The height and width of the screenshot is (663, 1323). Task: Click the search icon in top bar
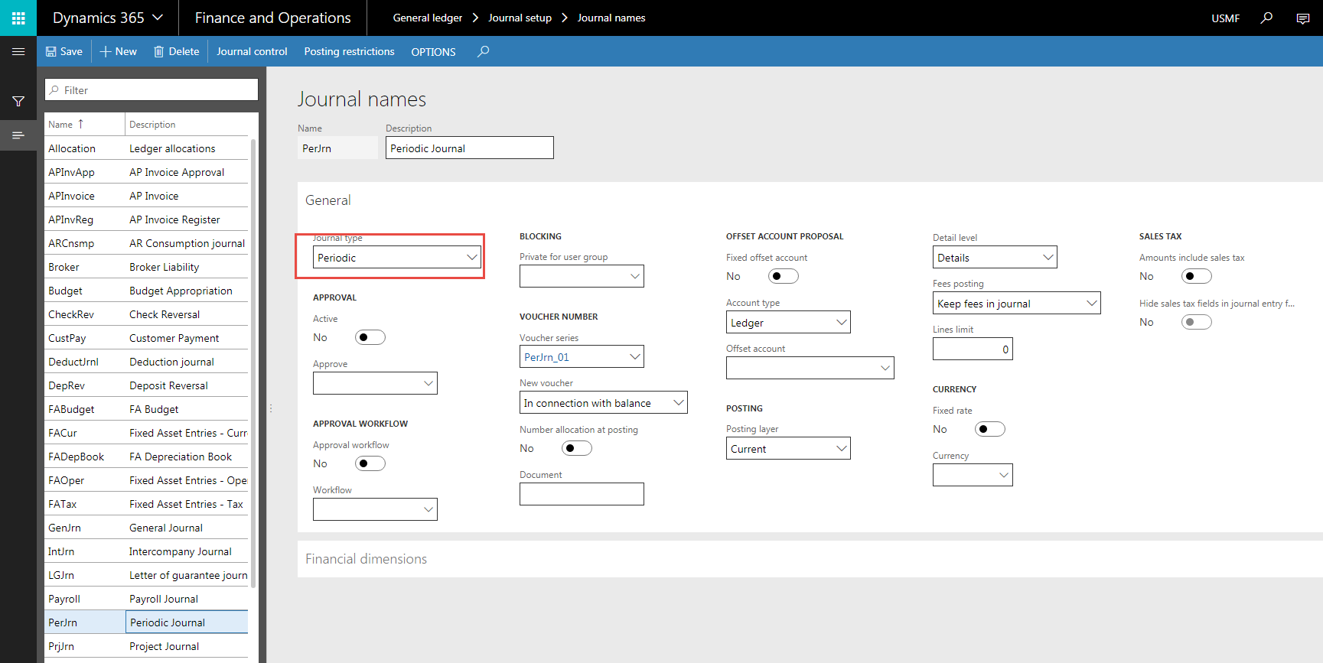1266,18
